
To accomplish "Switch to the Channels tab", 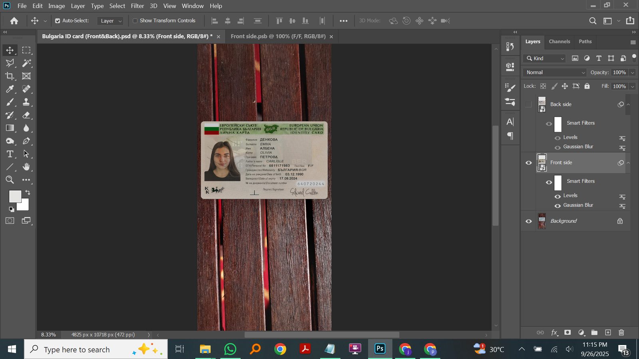I will point(559,41).
